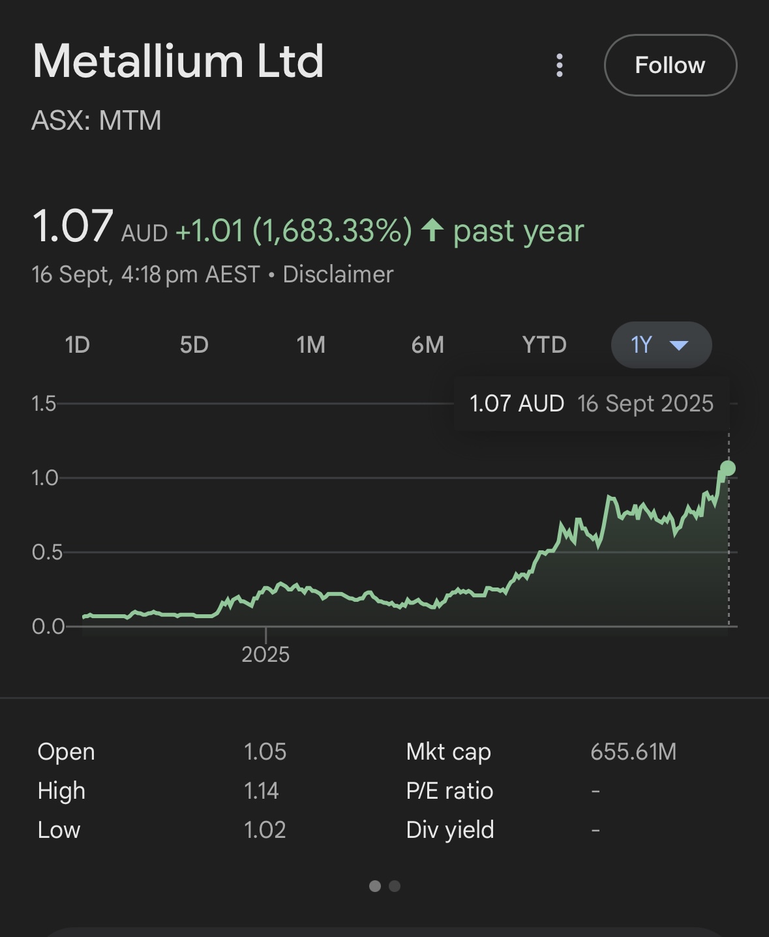Open the Disclaimer link
The height and width of the screenshot is (937, 769).
tap(338, 275)
